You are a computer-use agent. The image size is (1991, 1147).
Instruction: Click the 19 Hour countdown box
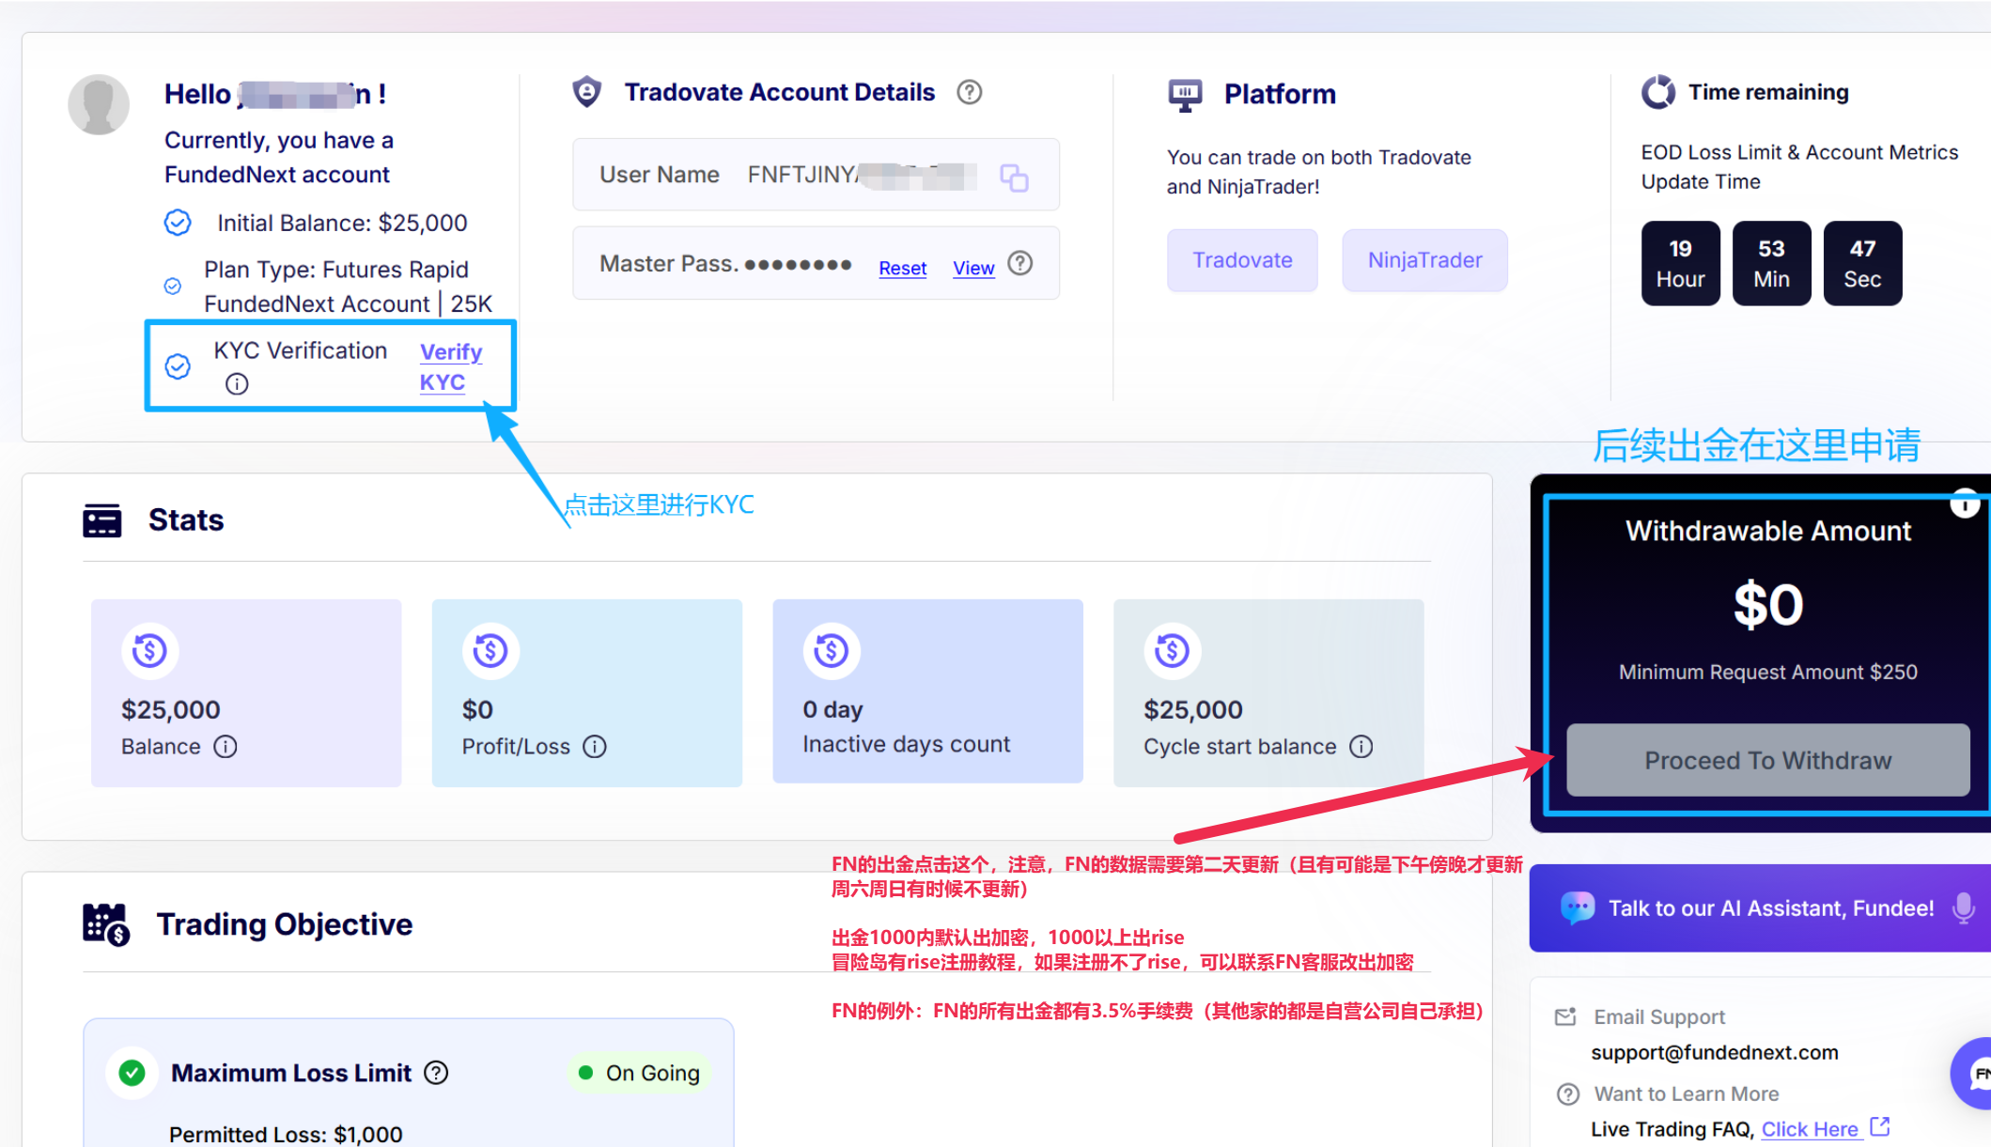click(x=1680, y=264)
